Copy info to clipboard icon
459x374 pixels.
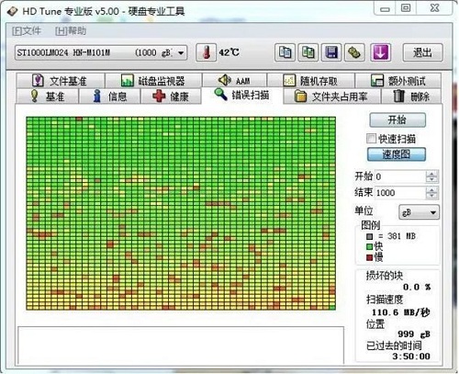click(x=285, y=52)
